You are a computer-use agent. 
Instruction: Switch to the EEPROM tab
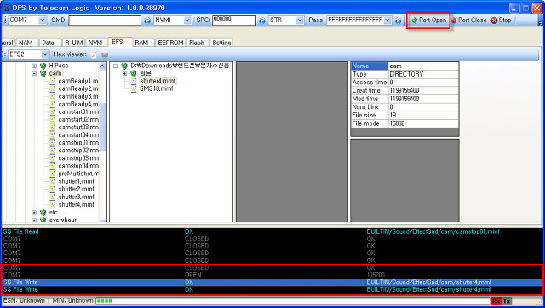click(170, 43)
